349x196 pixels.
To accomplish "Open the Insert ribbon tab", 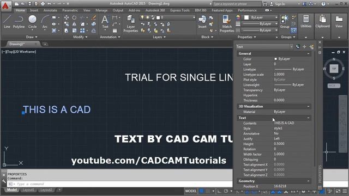I will tap(34, 10).
